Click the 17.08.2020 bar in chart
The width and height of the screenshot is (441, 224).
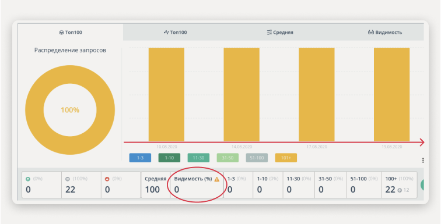click(317, 94)
